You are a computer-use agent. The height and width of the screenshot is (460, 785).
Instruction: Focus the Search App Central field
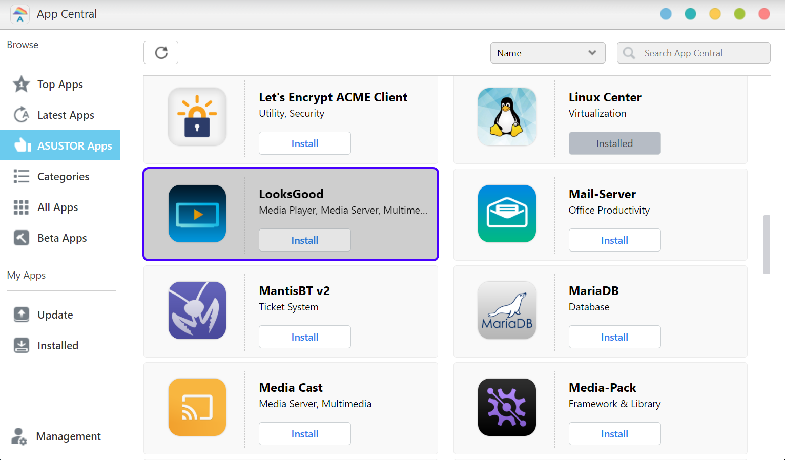(x=694, y=53)
